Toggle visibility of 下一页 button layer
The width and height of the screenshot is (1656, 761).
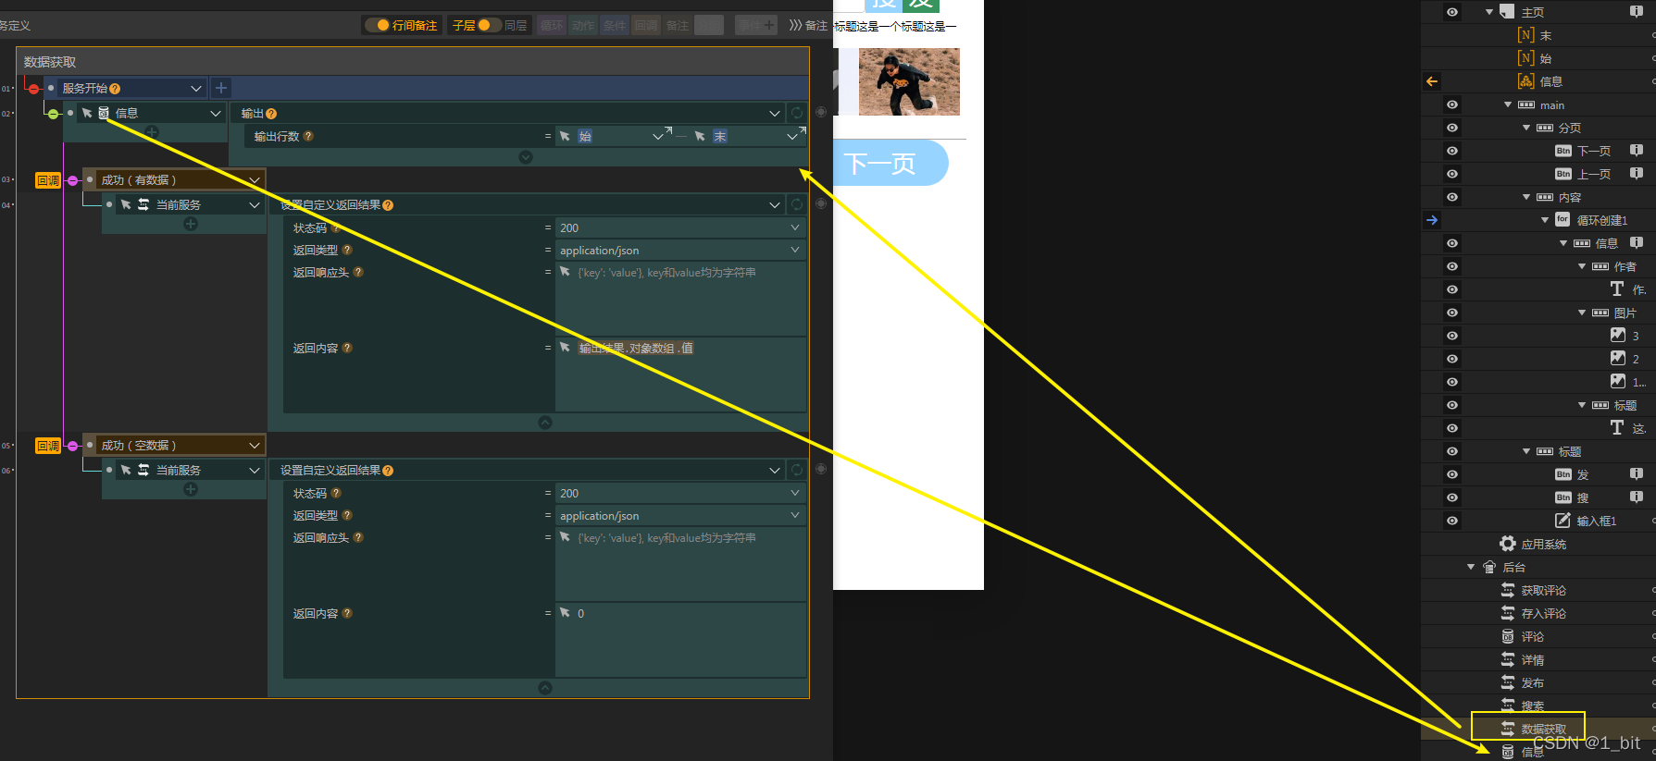tap(1452, 151)
